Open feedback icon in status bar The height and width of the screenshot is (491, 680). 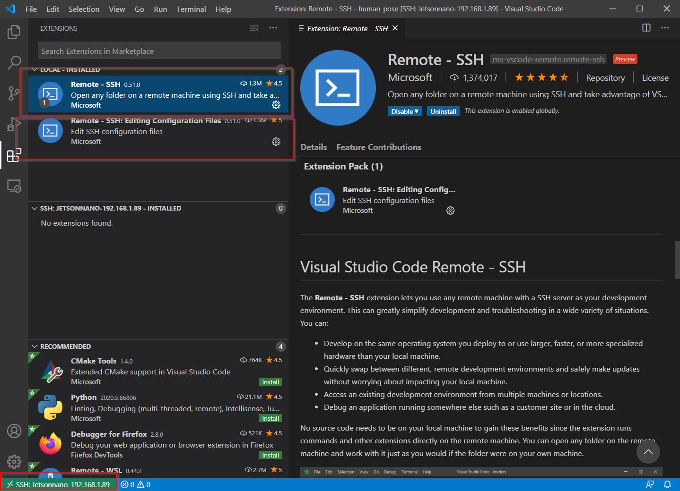click(x=650, y=484)
